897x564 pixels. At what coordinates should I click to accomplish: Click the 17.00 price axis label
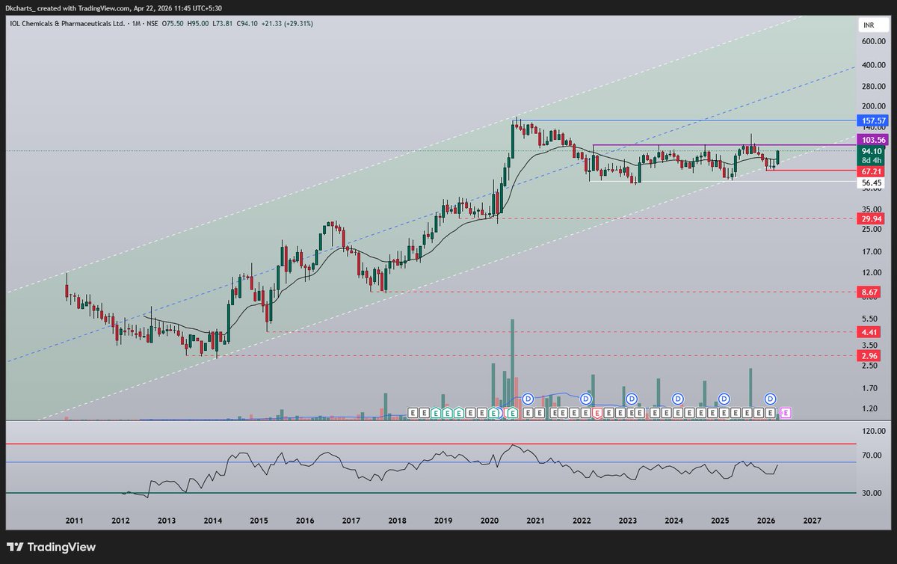click(x=873, y=251)
